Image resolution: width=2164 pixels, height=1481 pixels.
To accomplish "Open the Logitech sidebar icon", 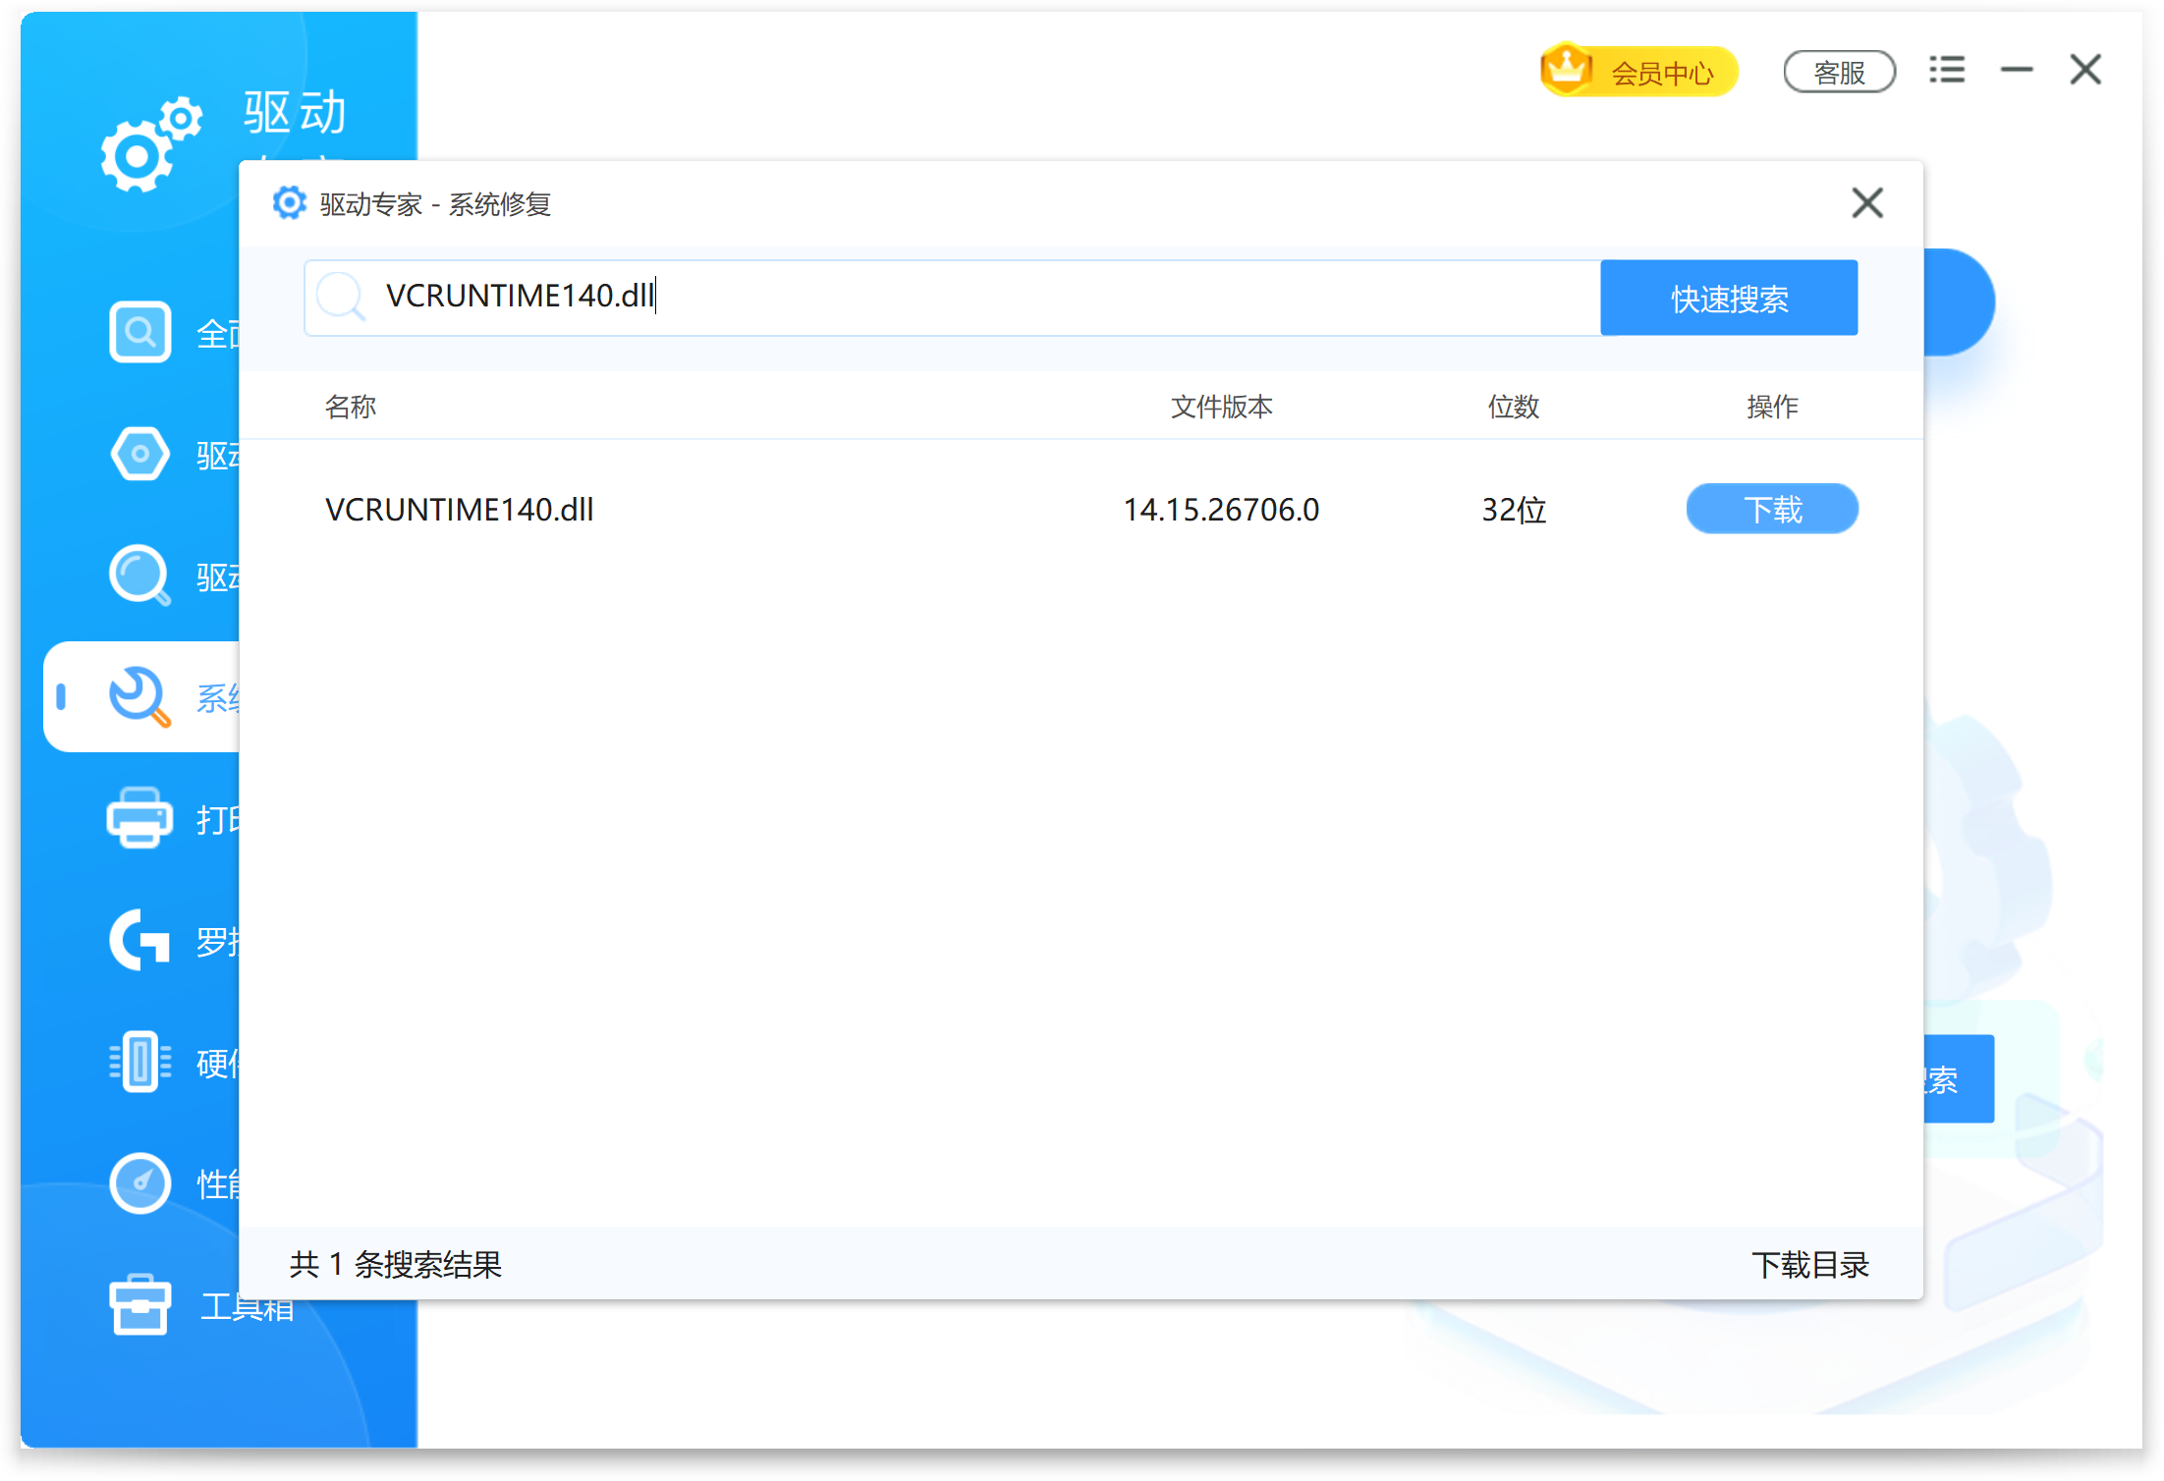I will coord(139,940).
